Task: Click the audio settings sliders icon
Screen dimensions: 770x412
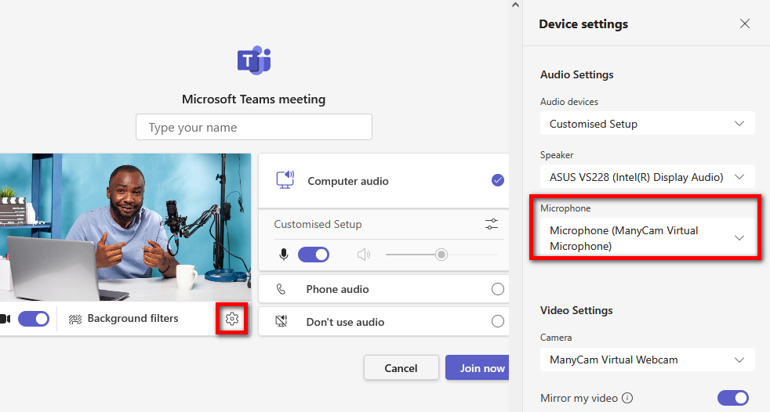Action: point(492,225)
